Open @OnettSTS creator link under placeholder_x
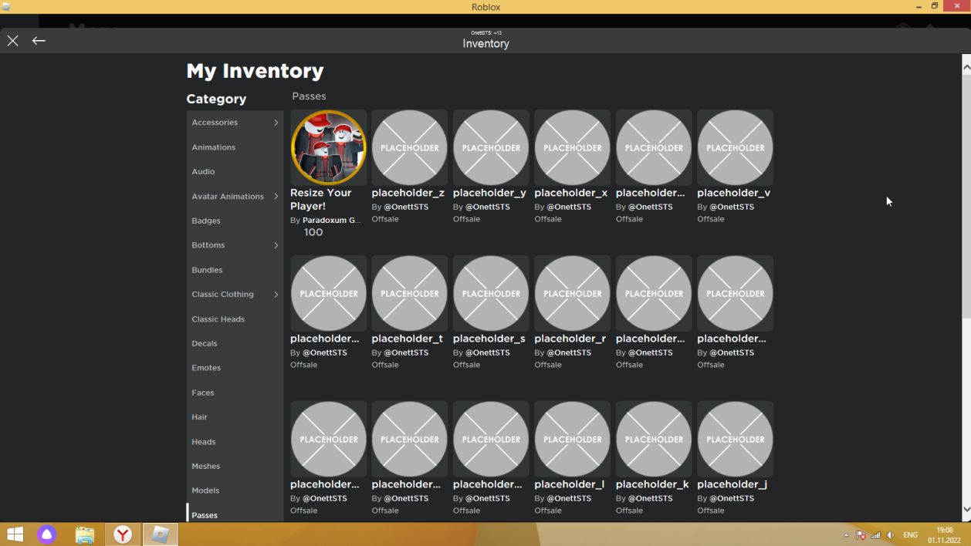This screenshot has width=971, height=546. click(569, 207)
